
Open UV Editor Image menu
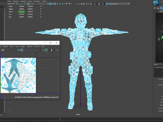[x=23, y=46]
